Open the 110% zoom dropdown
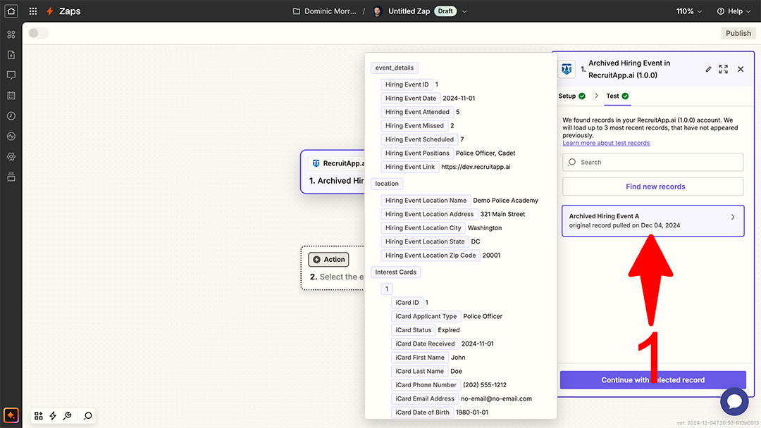 click(689, 11)
